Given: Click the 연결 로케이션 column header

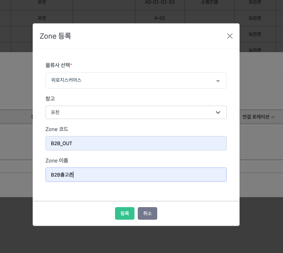Looking at the screenshot, I should 256,117.
